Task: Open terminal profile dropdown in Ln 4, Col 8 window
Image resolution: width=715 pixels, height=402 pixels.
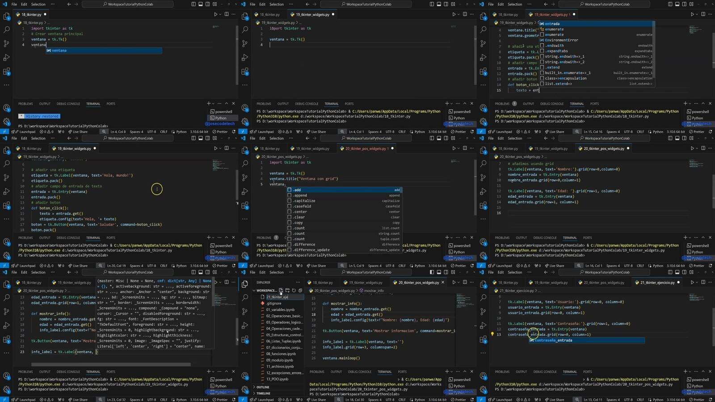Action: [213, 104]
